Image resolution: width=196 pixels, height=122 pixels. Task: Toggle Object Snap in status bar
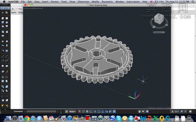pyautogui.click(x=99, y=112)
